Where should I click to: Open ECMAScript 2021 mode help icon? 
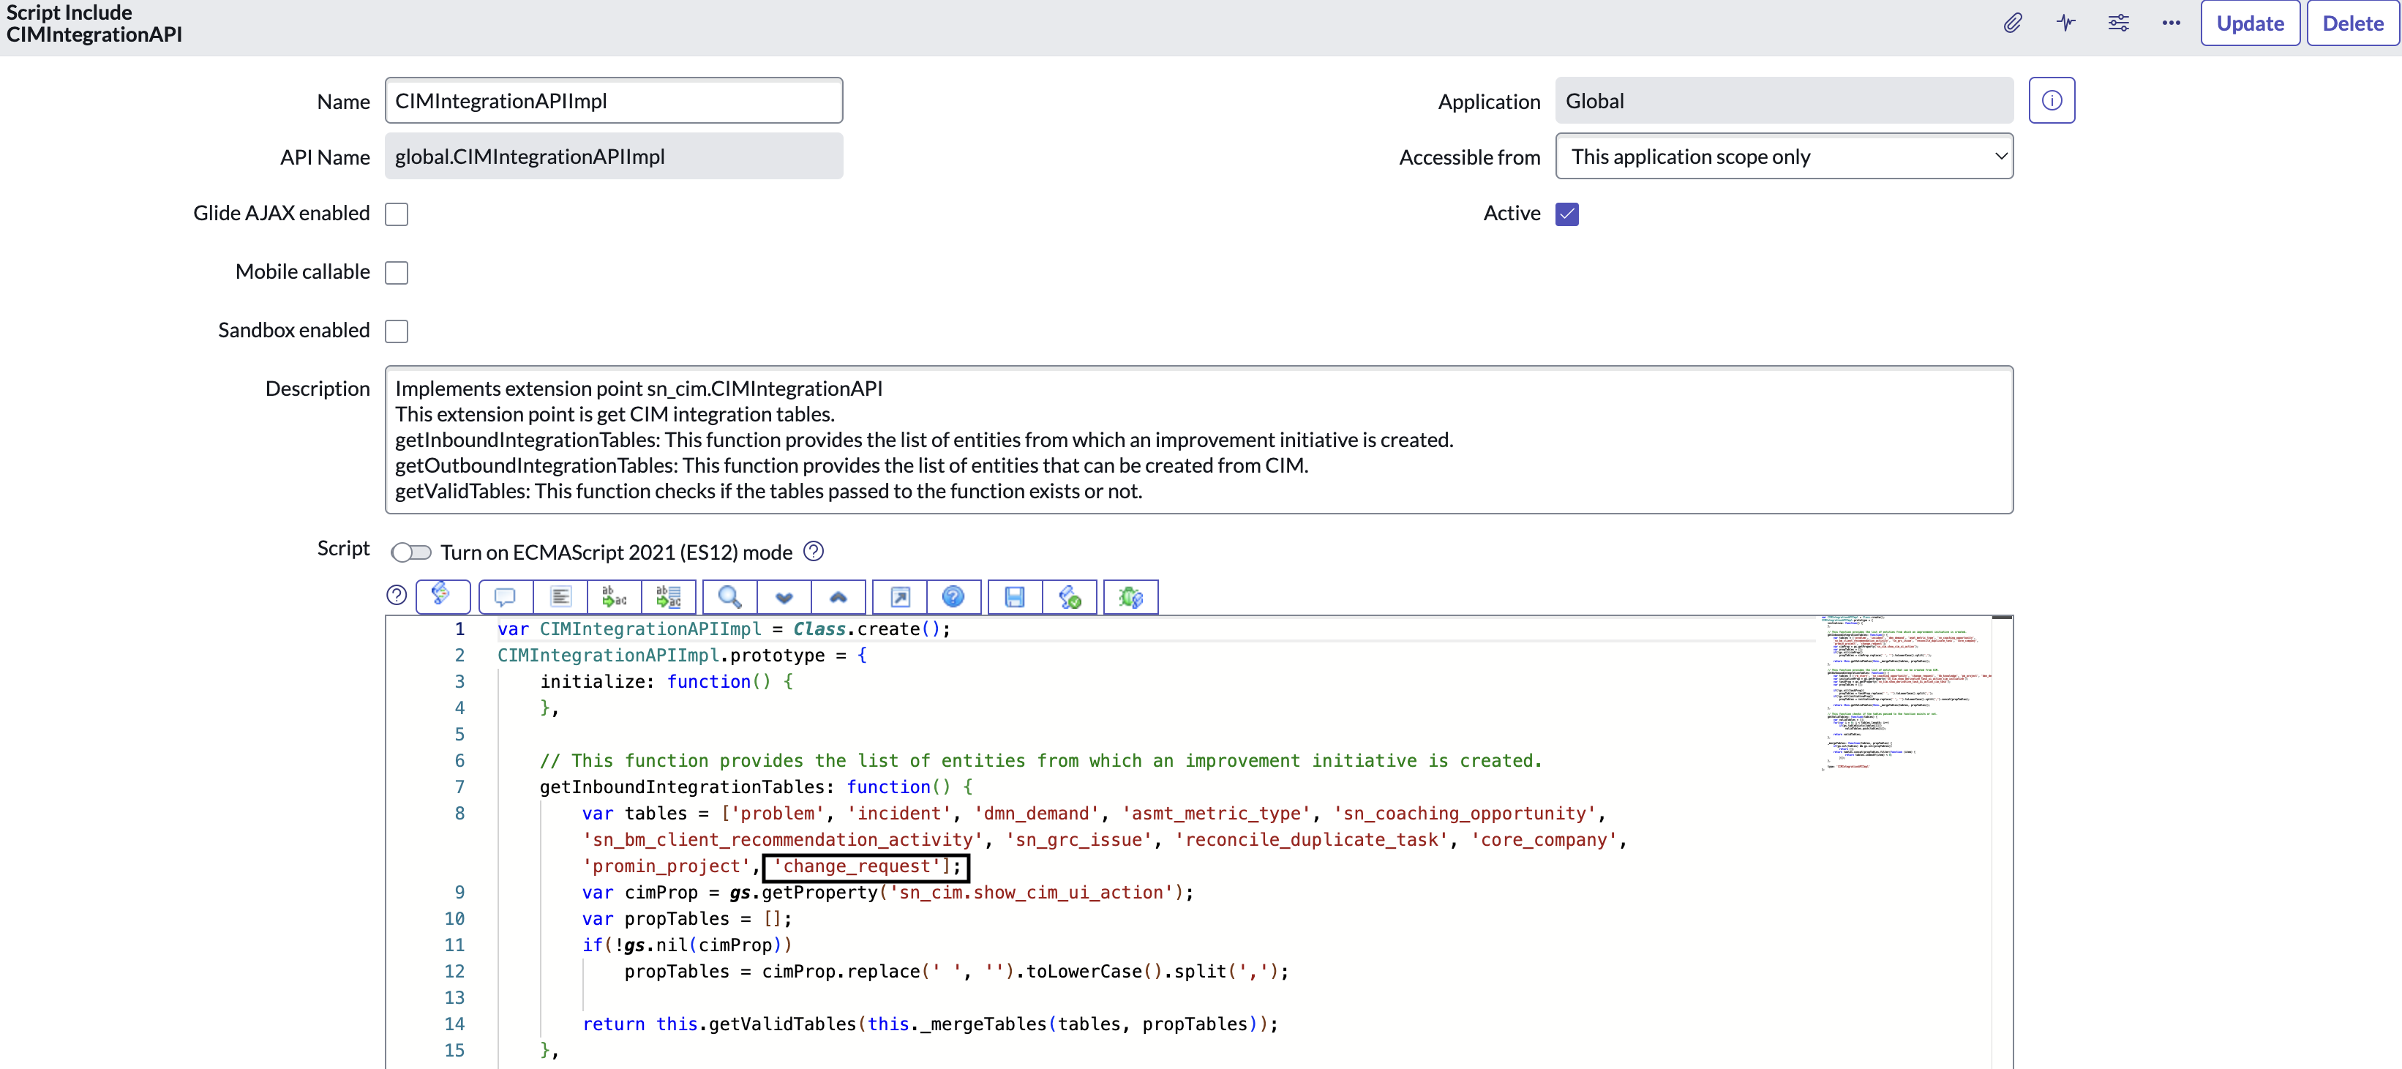[x=813, y=551]
